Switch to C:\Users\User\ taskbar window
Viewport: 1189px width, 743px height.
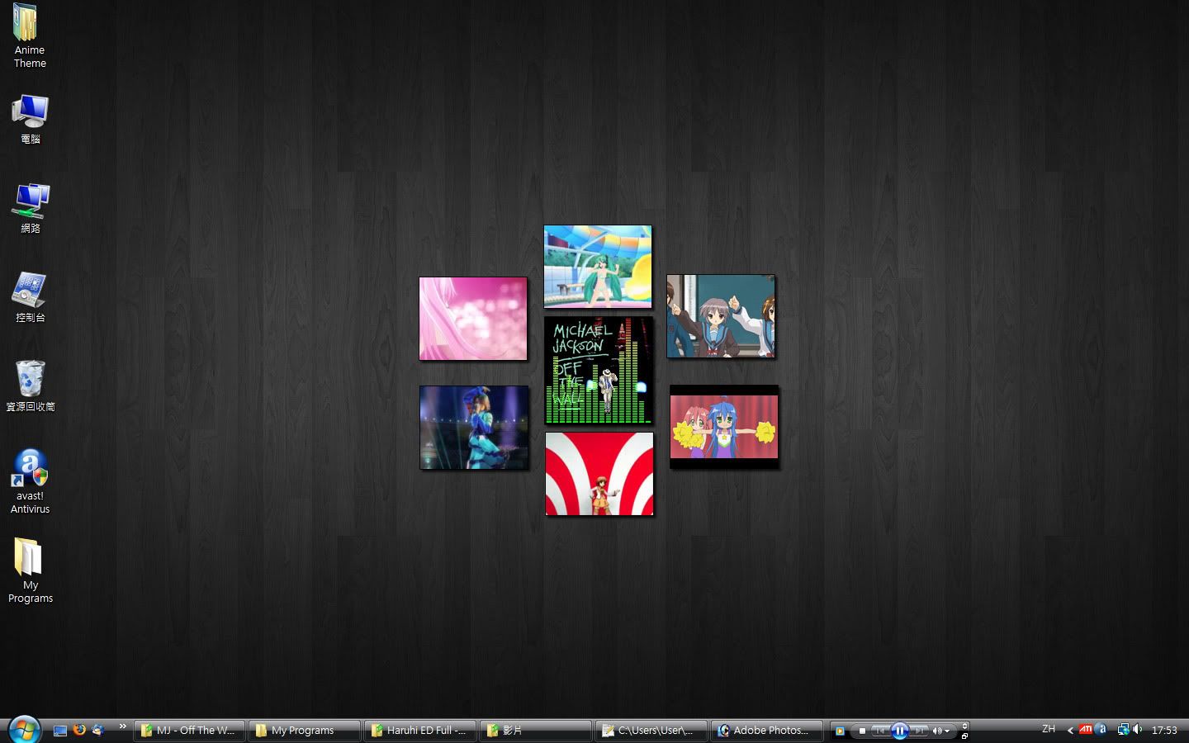(x=651, y=730)
